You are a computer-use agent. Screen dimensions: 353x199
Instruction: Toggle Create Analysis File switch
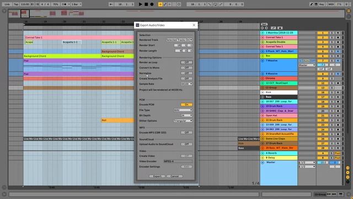186,78
